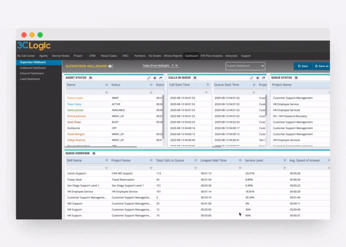Click agent name Dave Shaw
Image resolution: width=346 pixels, height=247 pixels.
click(x=74, y=122)
